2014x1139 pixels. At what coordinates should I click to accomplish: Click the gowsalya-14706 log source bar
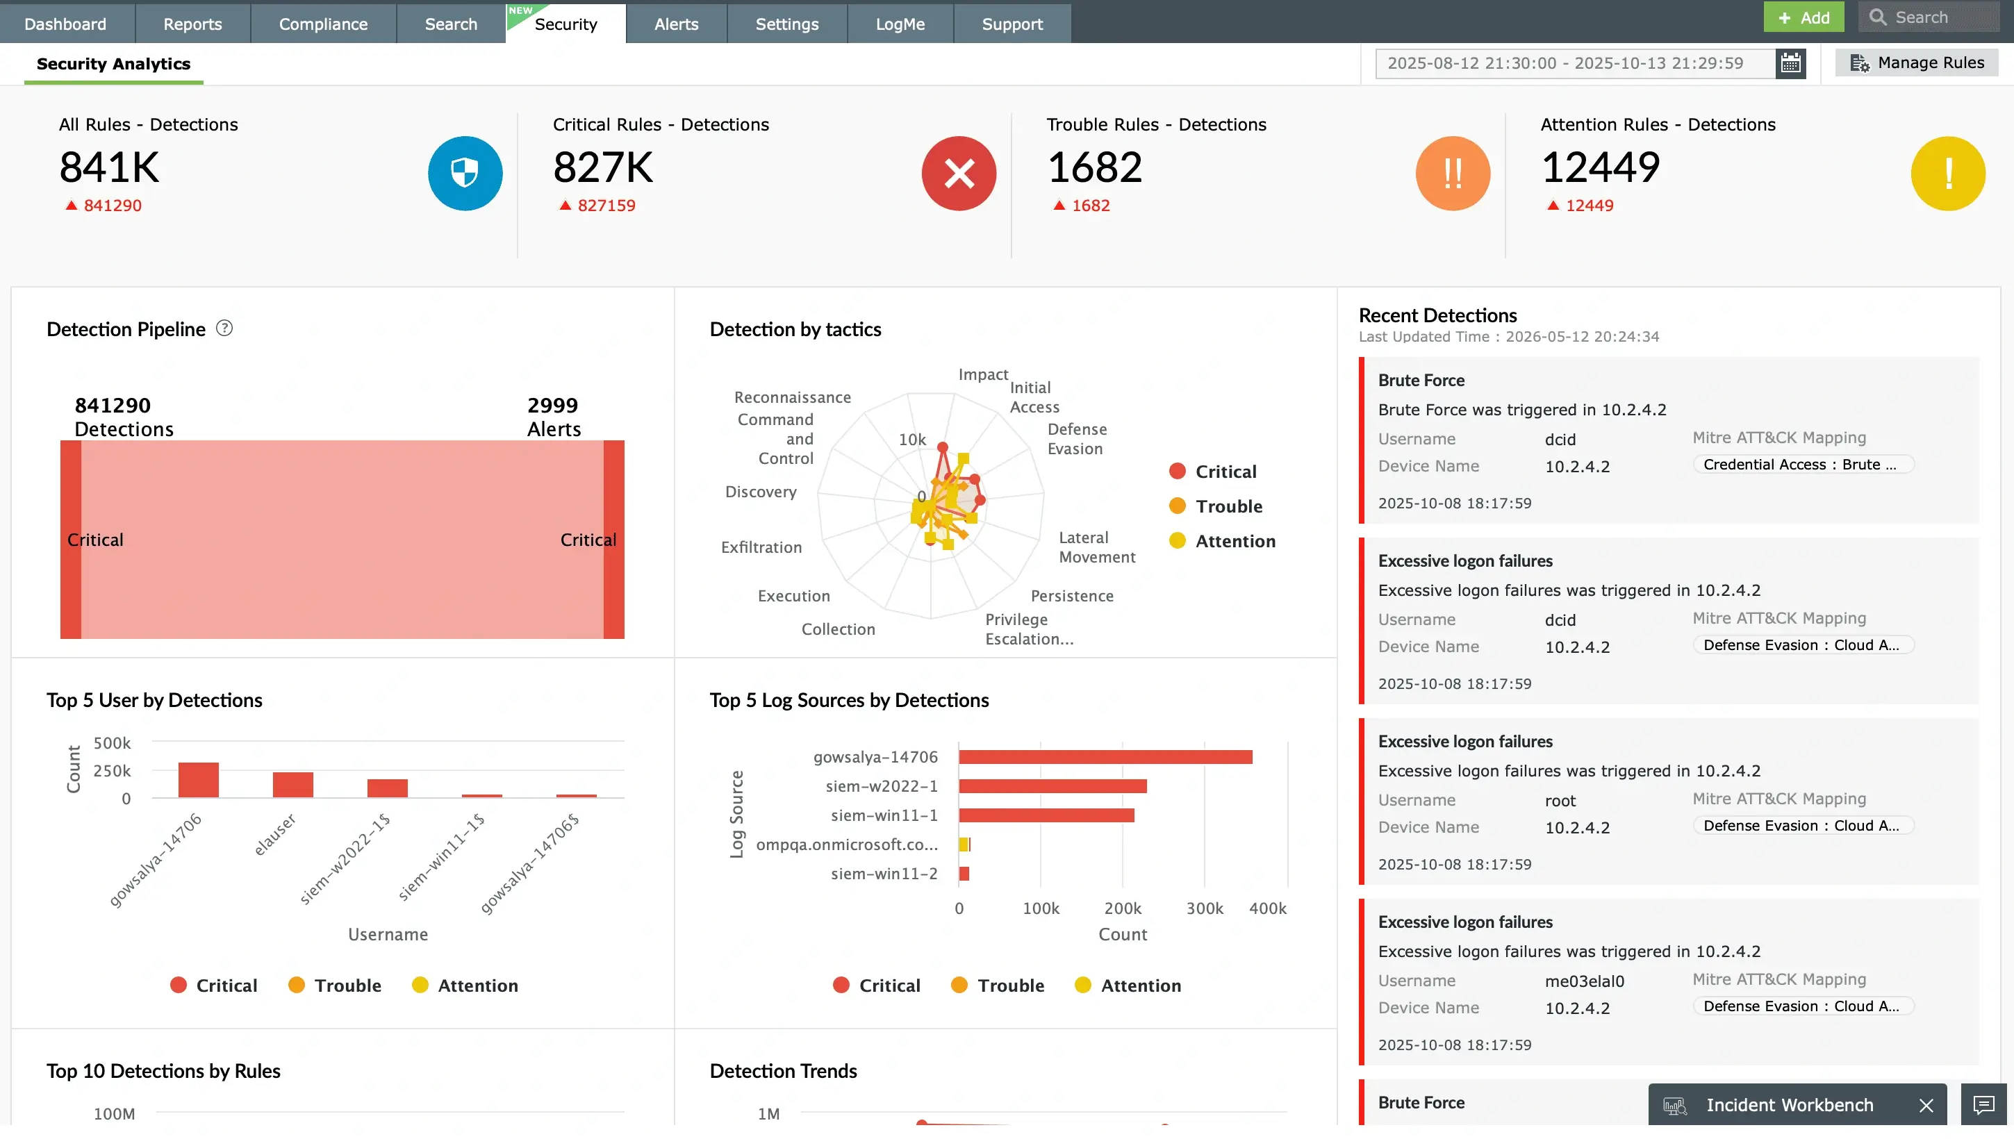coord(1105,757)
